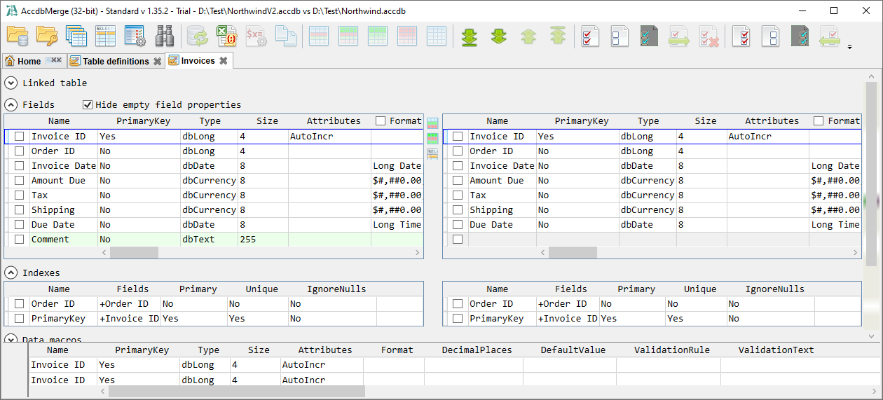Expand the Linked table section
883x400 pixels.
(x=11, y=83)
